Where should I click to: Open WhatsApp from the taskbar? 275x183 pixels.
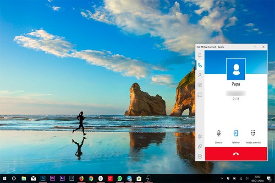[120, 178]
